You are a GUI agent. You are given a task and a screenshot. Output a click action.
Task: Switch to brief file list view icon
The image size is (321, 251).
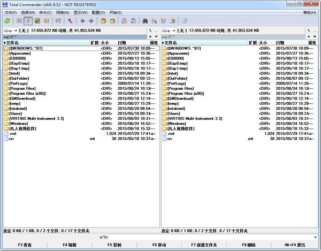pos(19,21)
